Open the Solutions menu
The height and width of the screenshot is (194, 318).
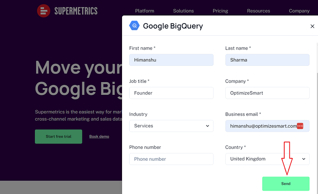[183, 11]
